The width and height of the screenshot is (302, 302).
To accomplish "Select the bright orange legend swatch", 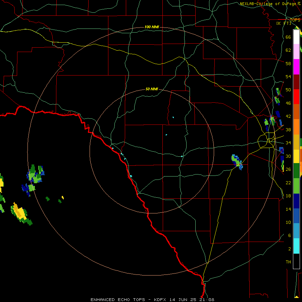I will [296, 127].
